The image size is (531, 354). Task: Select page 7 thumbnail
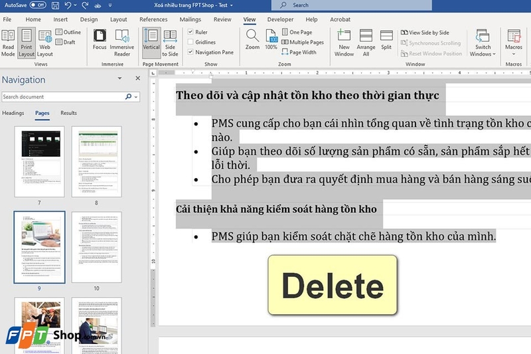pos(39,161)
